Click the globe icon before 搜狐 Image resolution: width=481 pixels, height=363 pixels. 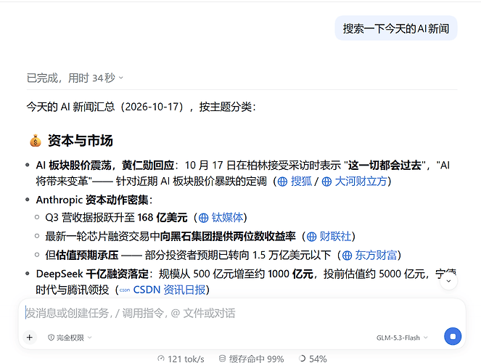[x=282, y=181]
